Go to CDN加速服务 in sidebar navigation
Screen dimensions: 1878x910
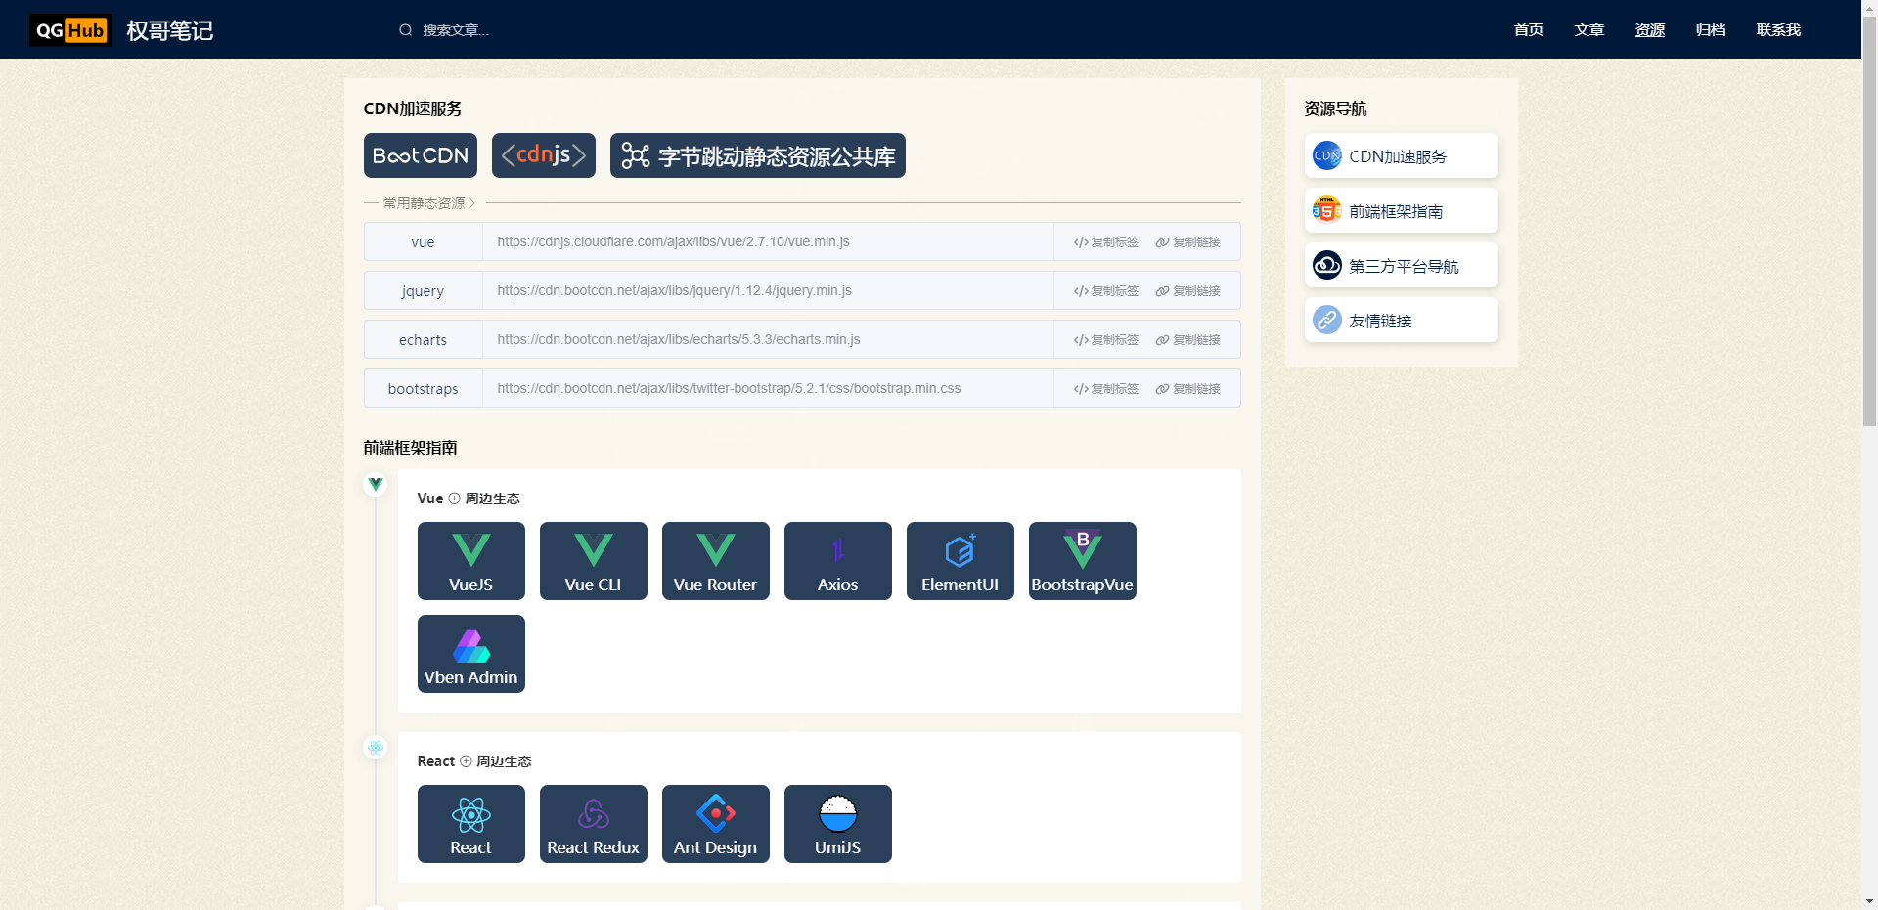(x=1401, y=155)
